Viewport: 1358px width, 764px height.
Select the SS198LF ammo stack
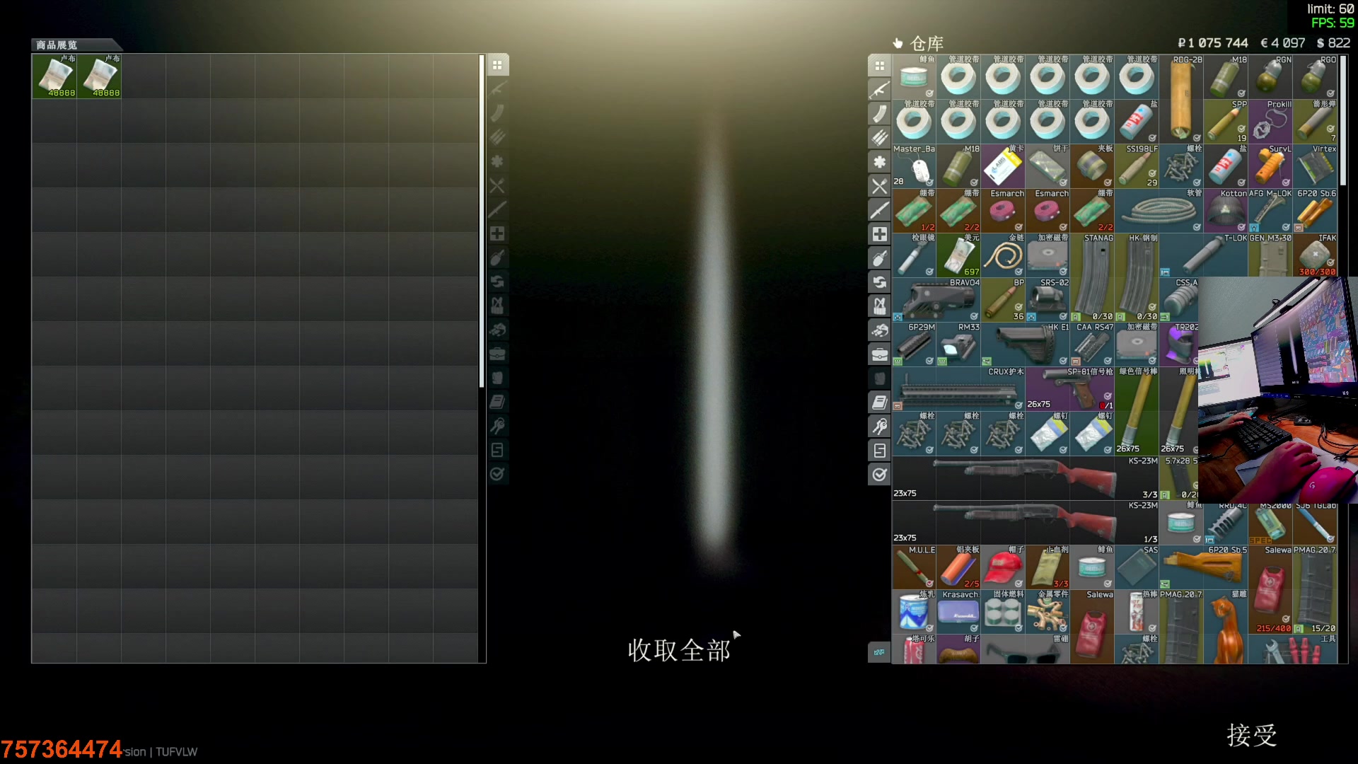(x=1137, y=166)
